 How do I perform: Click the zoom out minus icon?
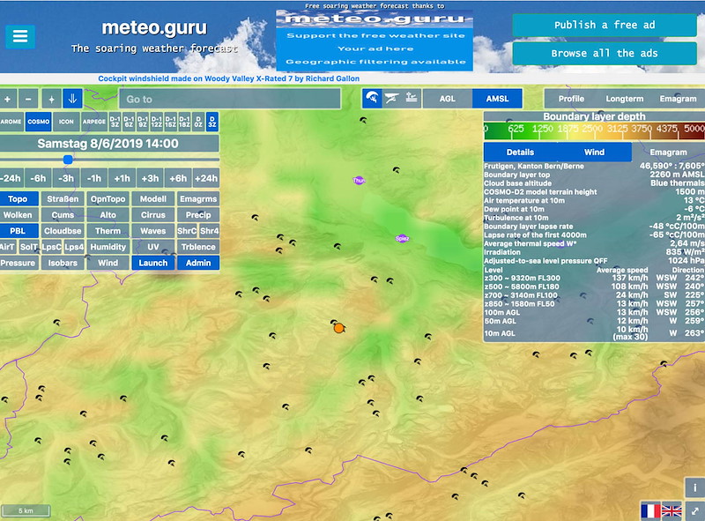click(x=28, y=99)
